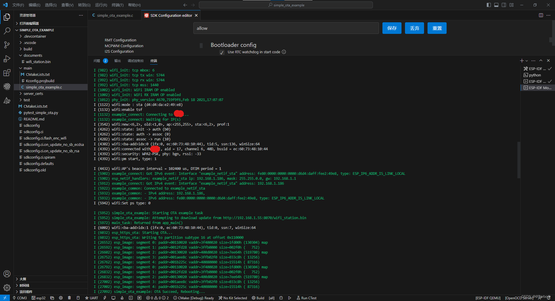Toggle primary side bar visibility
This screenshot has width=555, height=301.
pyautogui.click(x=489, y=5)
